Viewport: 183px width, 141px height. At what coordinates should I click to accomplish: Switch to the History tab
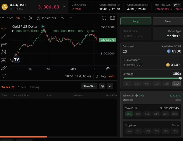[x=35, y=87]
